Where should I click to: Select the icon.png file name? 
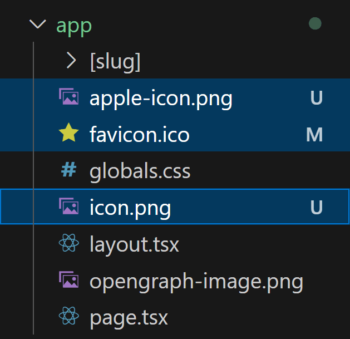[x=130, y=208]
